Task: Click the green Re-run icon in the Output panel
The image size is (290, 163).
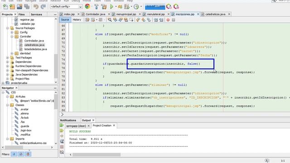Action: pos(62,125)
